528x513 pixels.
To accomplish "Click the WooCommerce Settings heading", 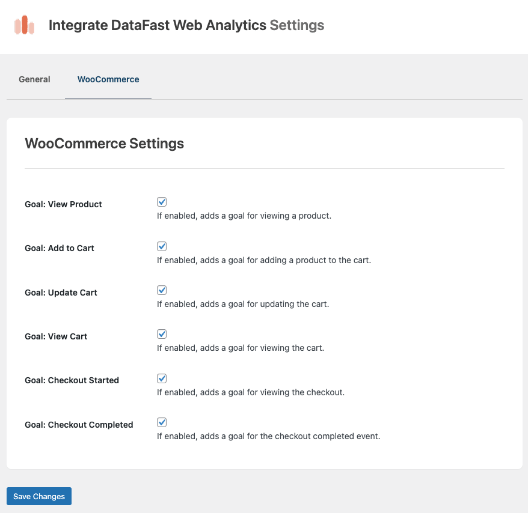I will coord(104,144).
